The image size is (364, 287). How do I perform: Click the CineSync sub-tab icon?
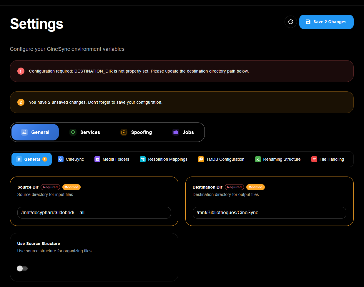pos(61,159)
